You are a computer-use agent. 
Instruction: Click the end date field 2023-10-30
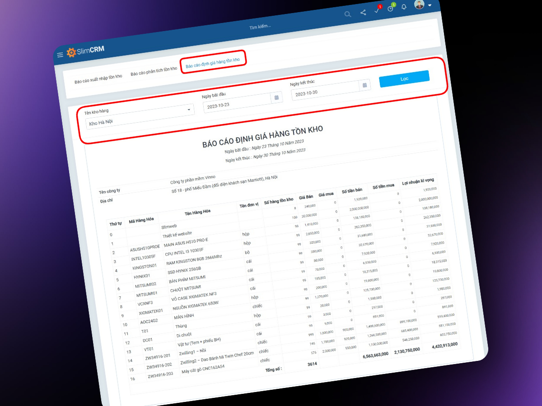click(x=325, y=92)
